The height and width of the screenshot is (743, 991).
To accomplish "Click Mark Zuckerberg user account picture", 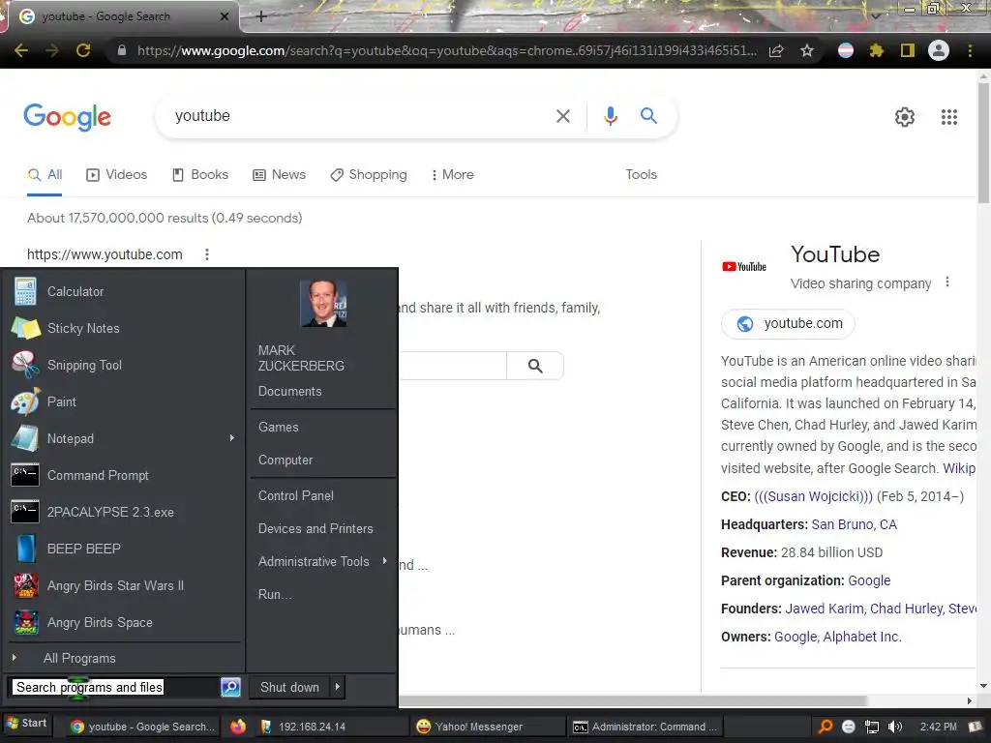I will [x=323, y=303].
